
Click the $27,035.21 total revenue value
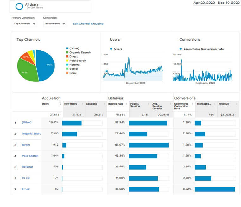pos(228,115)
